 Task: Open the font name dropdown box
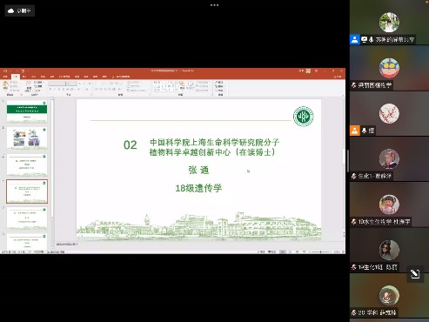click(x=57, y=84)
